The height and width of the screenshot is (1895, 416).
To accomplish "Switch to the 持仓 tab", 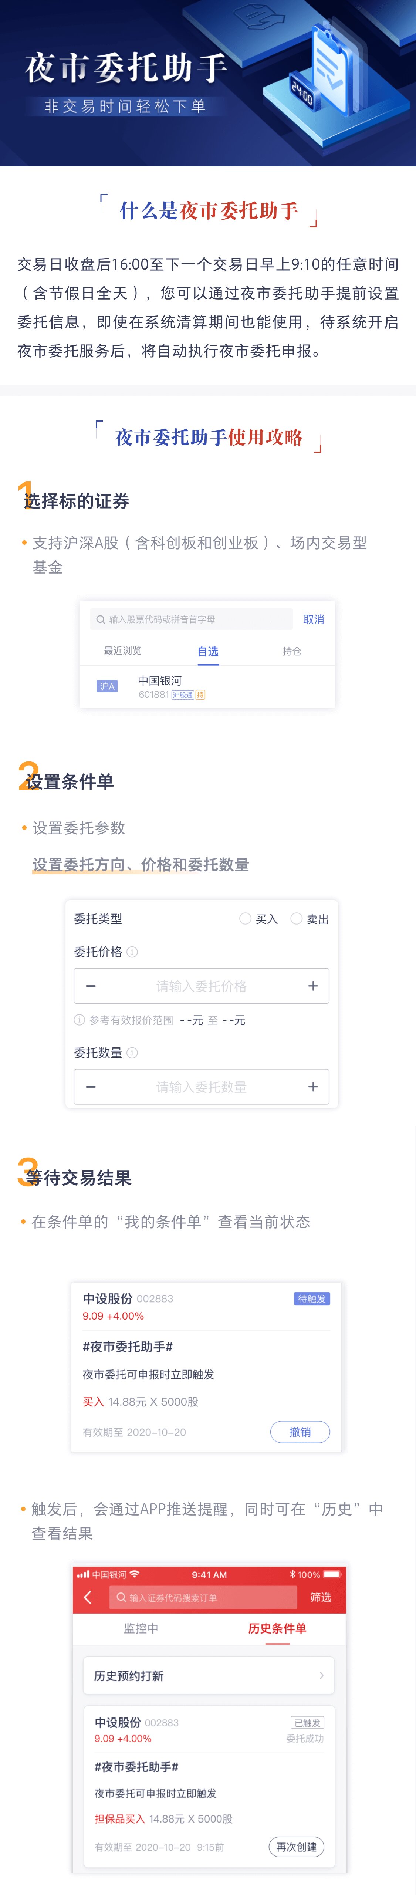I will click(x=292, y=651).
